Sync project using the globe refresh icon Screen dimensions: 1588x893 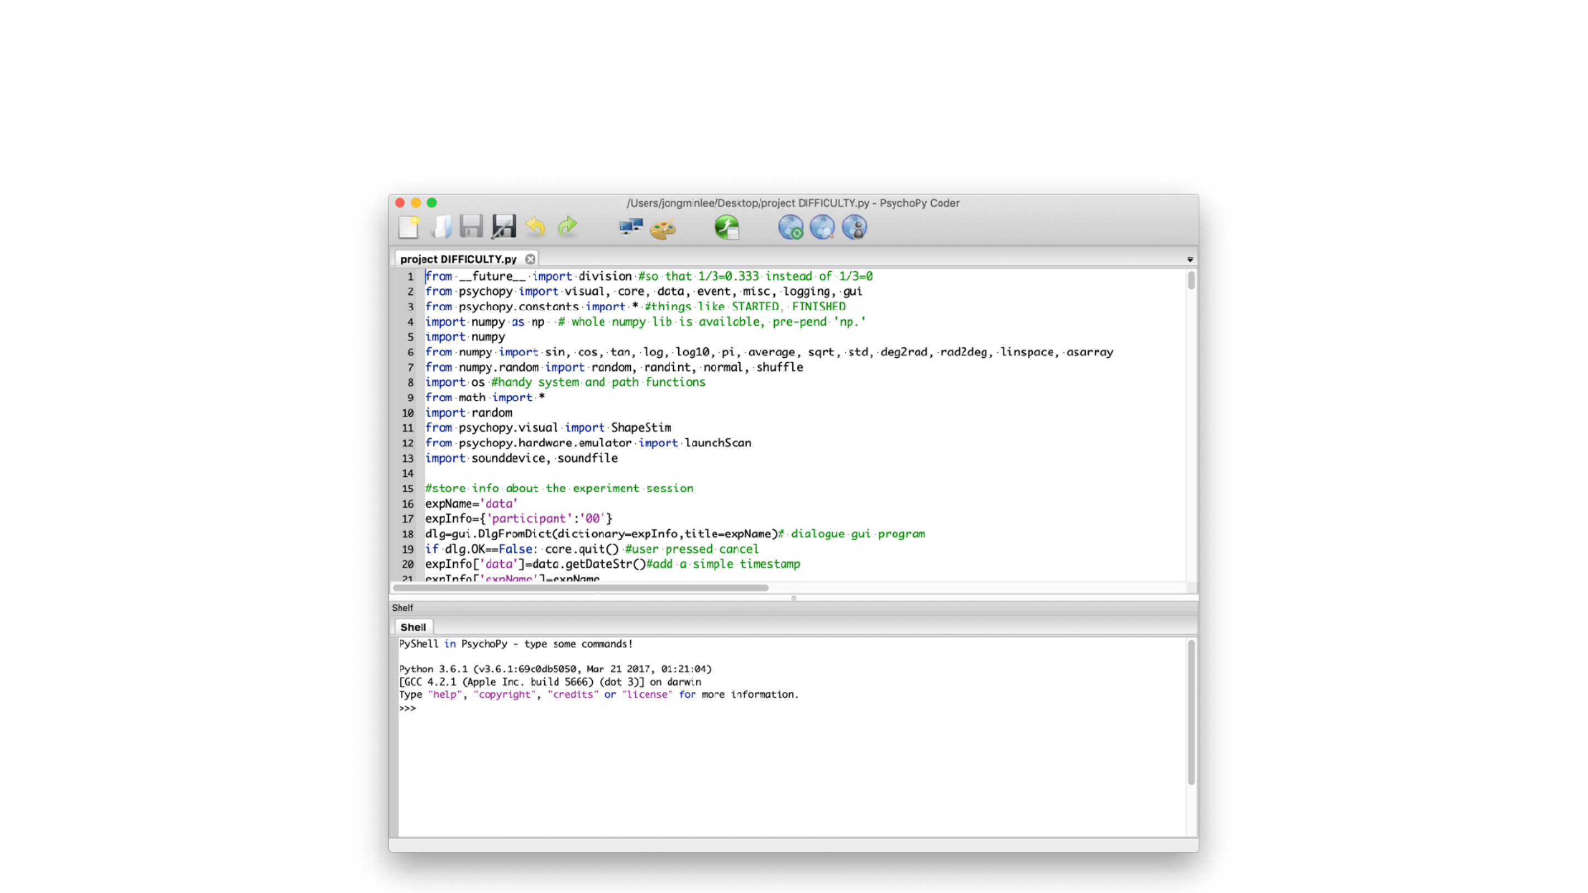790,228
